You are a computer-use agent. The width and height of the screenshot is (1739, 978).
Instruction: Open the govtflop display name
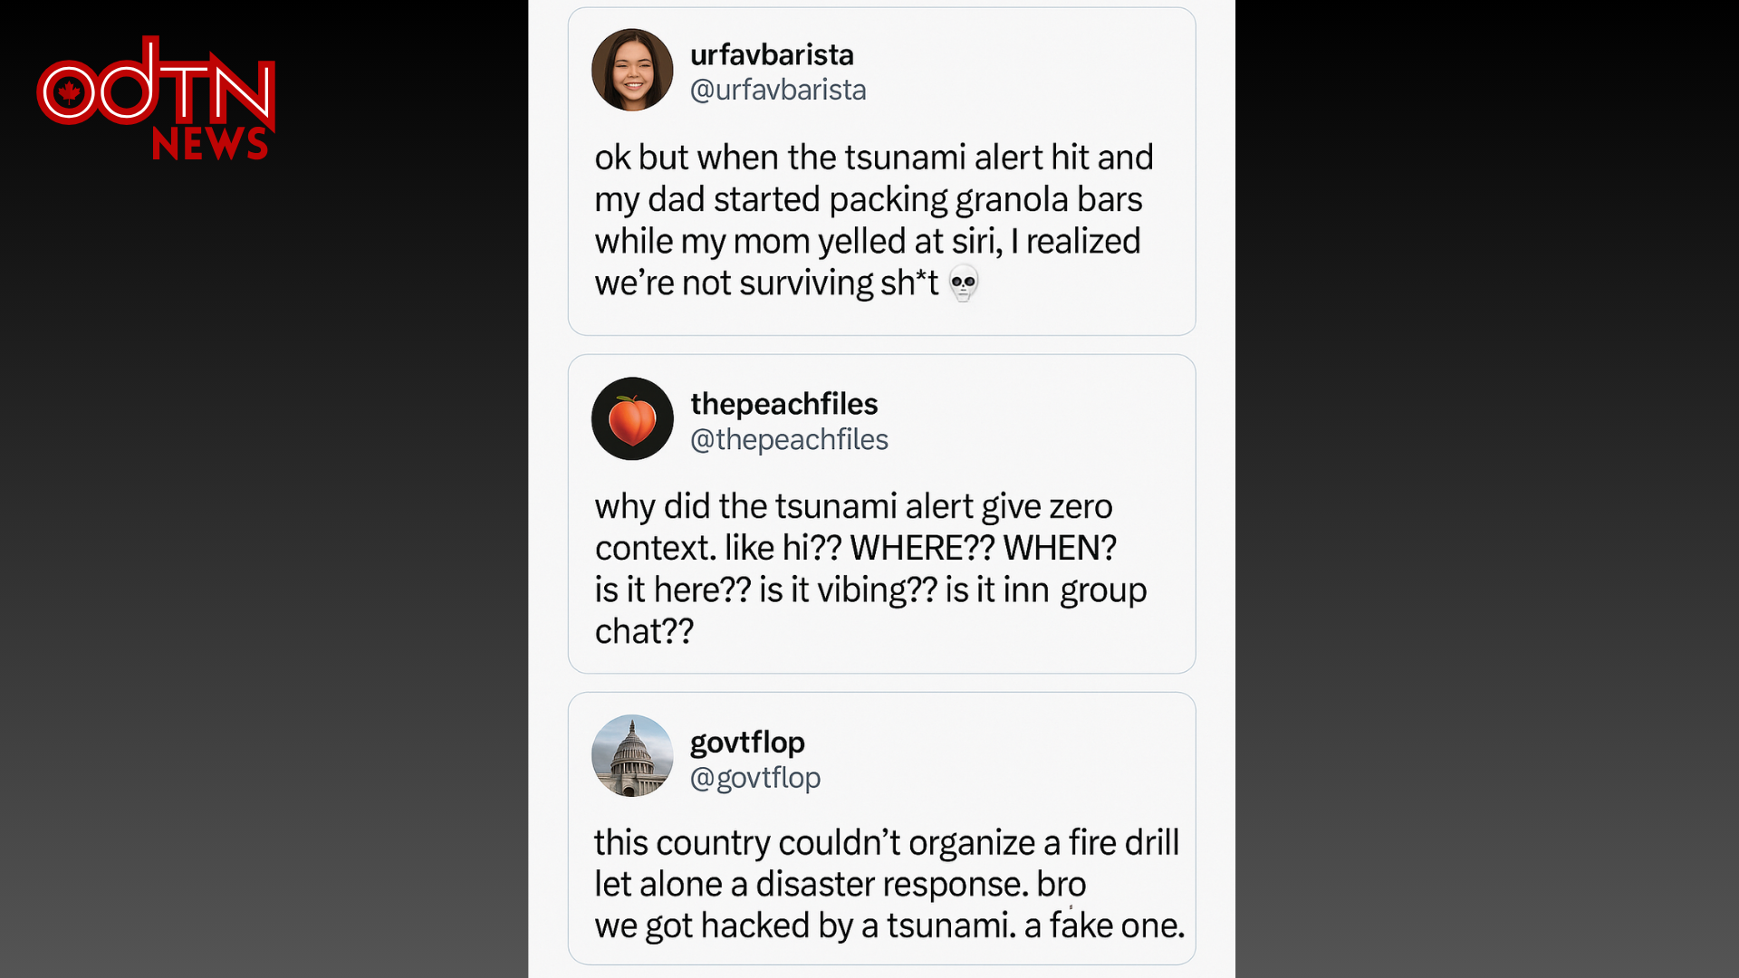point(747,743)
